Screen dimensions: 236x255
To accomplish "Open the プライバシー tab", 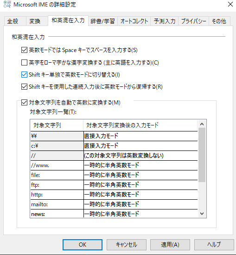I will pos(193,21).
